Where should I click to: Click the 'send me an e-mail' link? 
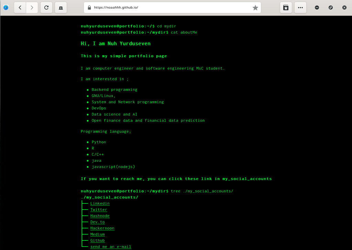111,247
